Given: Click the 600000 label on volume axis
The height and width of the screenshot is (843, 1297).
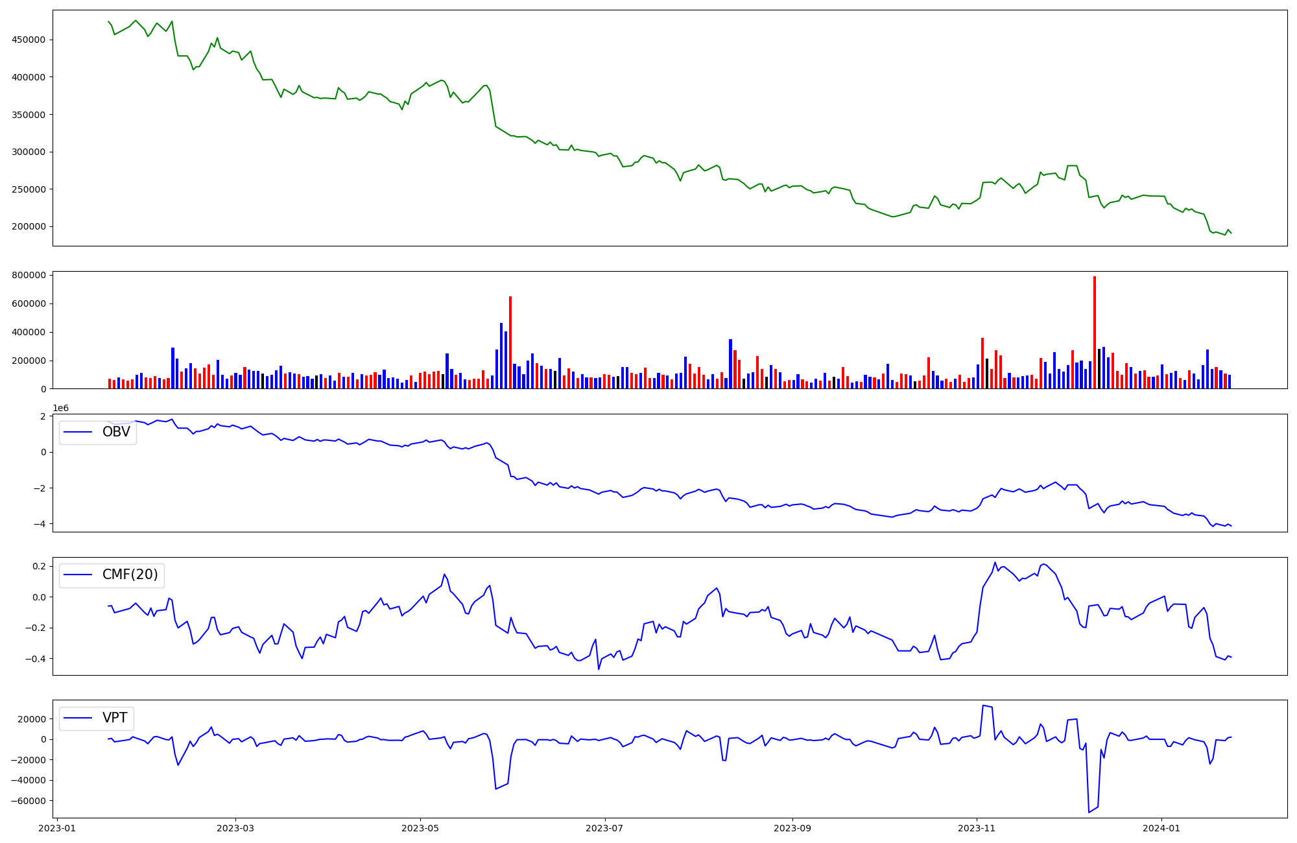Looking at the screenshot, I should pyautogui.click(x=29, y=303).
